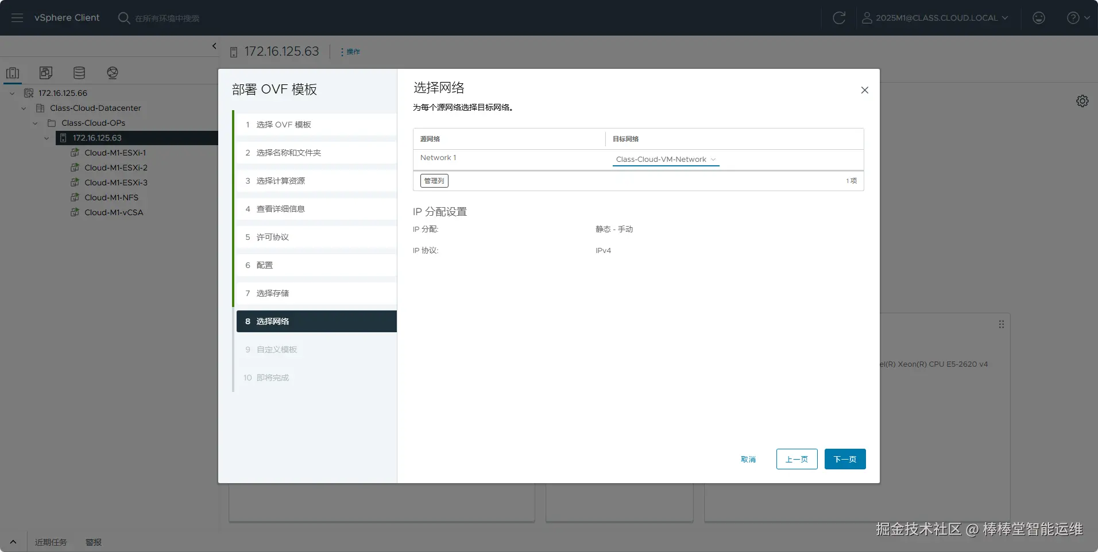Collapse the Class-Cloud-Datacenter tree node
This screenshot has width=1098, height=552.
(24, 108)
